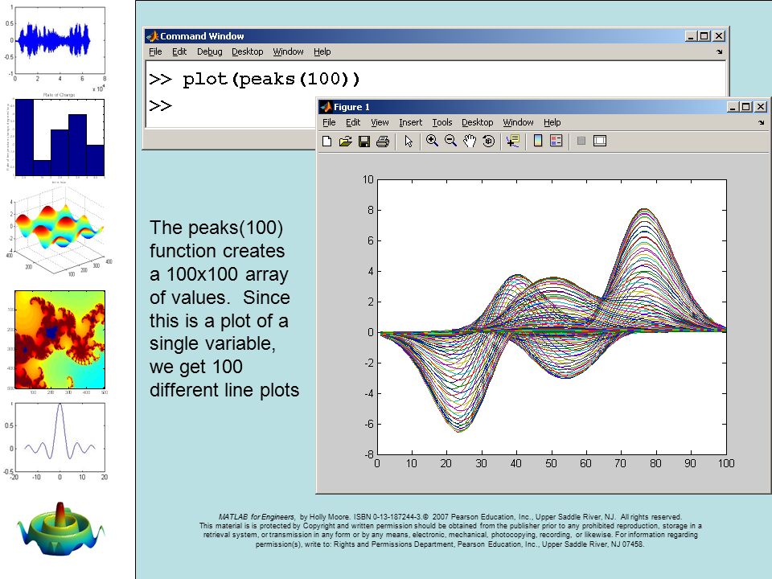Screen dimensions: 772x579
Task: Click the dark blue bar chart thumbnail
Action: 60,138
